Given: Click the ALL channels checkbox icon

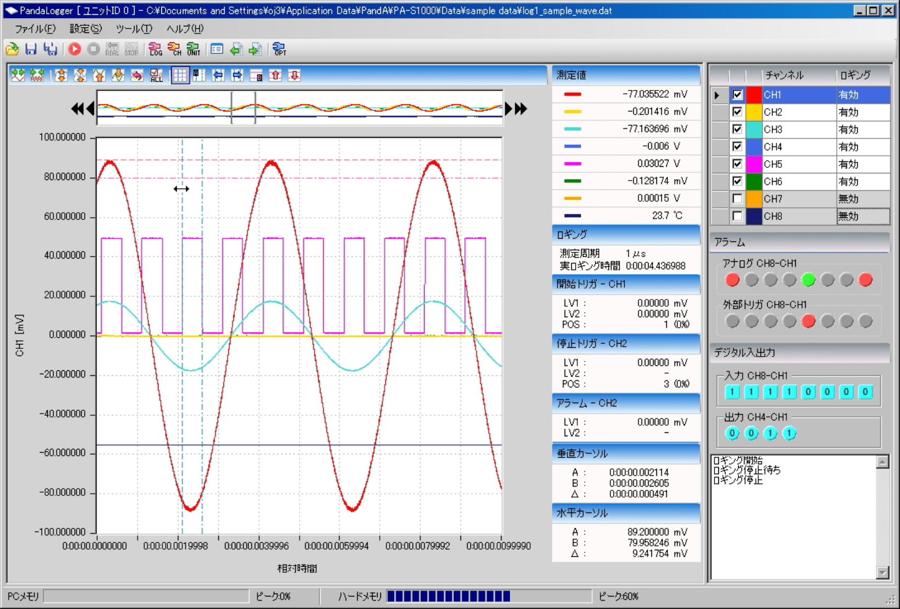Looking at the screenshot, I should point(156,75).
